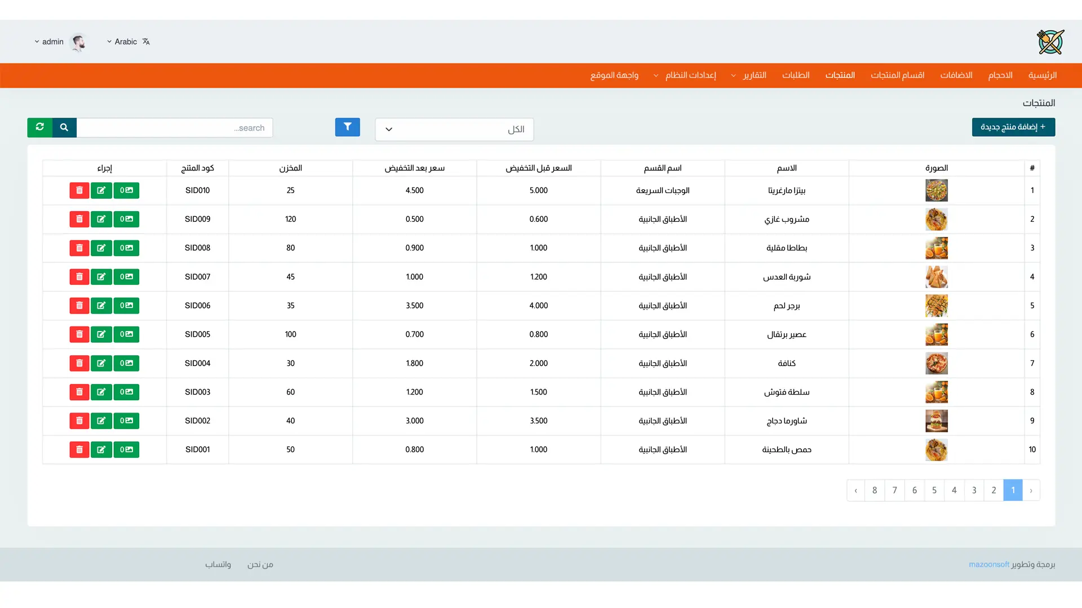1082x608 pixels.
Task: Click trash icon for product SID001
Action: (x=79, y=449)
